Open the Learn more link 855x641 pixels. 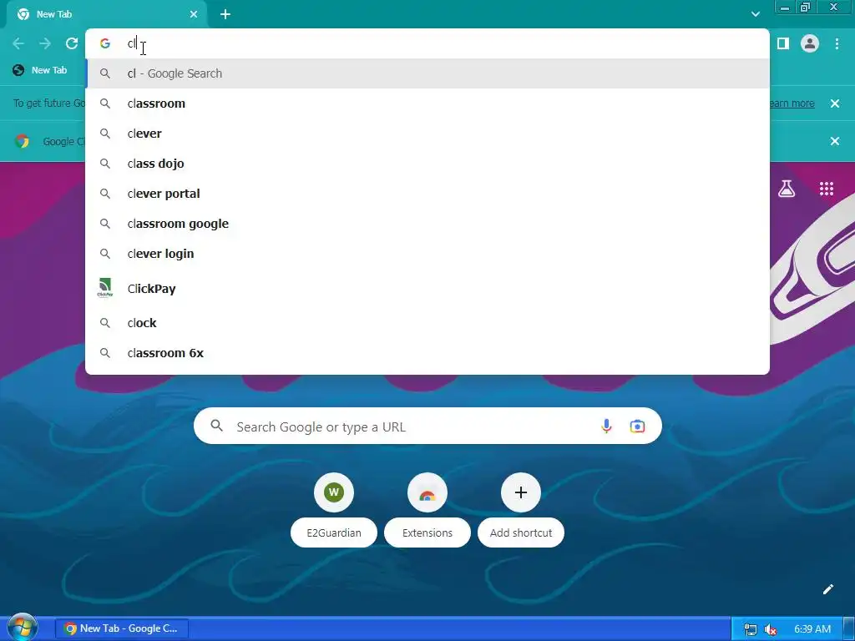pyautogui.click(x=792, y=103)
